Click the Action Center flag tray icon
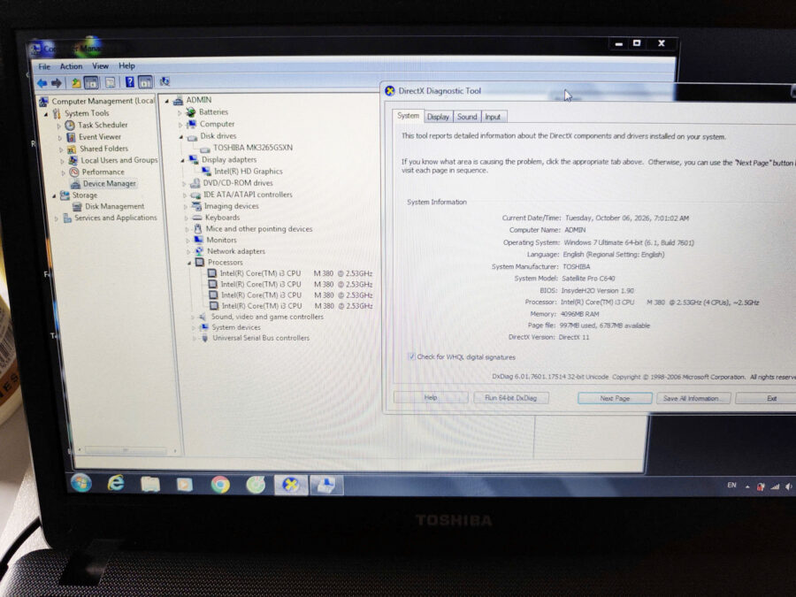The image size is (796, 597). point(761,486)
